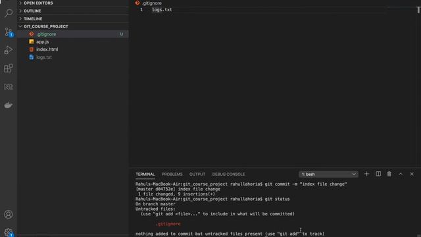Click the logs.txt document icon
Viewport: 421px width, 237px height.
pyautogui.click(x=32, y=57)
